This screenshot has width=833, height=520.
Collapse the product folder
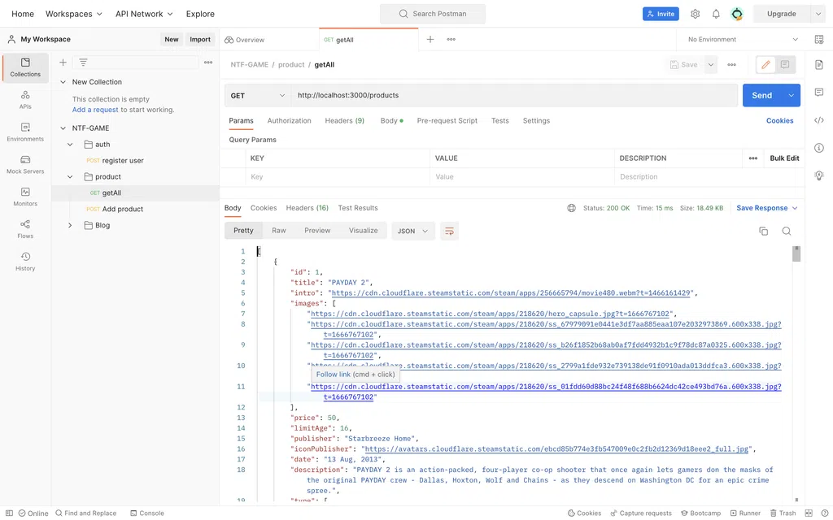[70, 176]
